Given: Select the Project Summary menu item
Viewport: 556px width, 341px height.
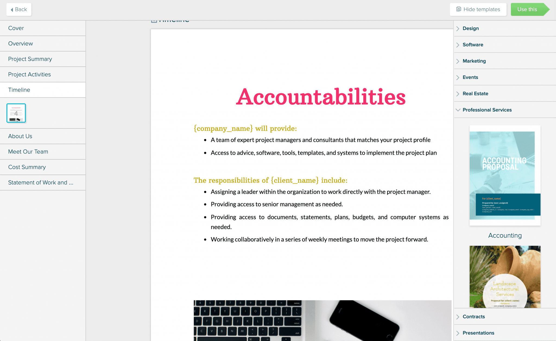Looking at the screenshot, I should point(30,59).
